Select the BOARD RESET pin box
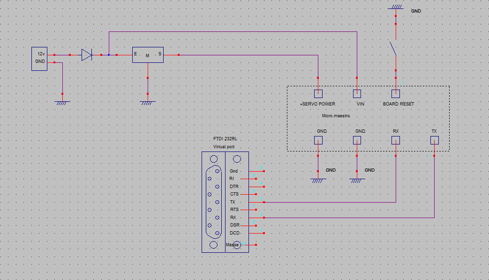The height and width of the screenshot is (280, 489). click(x=396, y=93)
